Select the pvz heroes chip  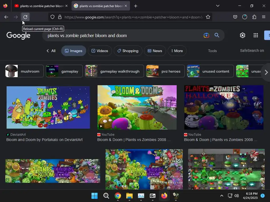165,71
